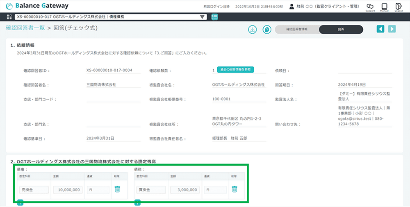Click the list icon beside company dropdown
410x207 pixels.
(x=215, y=17)
